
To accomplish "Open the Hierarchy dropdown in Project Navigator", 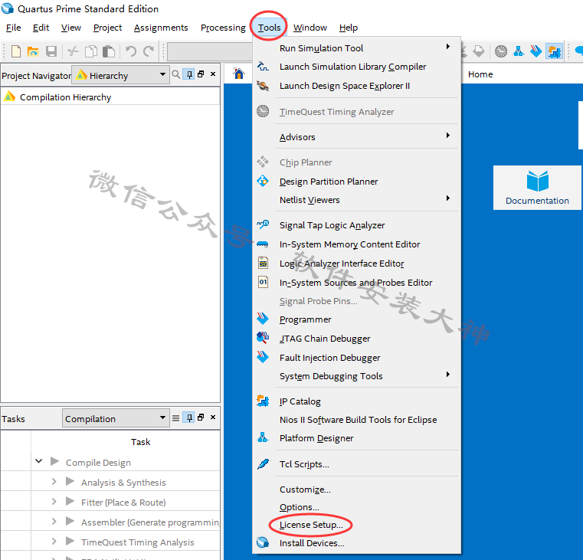I will point(121,75).
